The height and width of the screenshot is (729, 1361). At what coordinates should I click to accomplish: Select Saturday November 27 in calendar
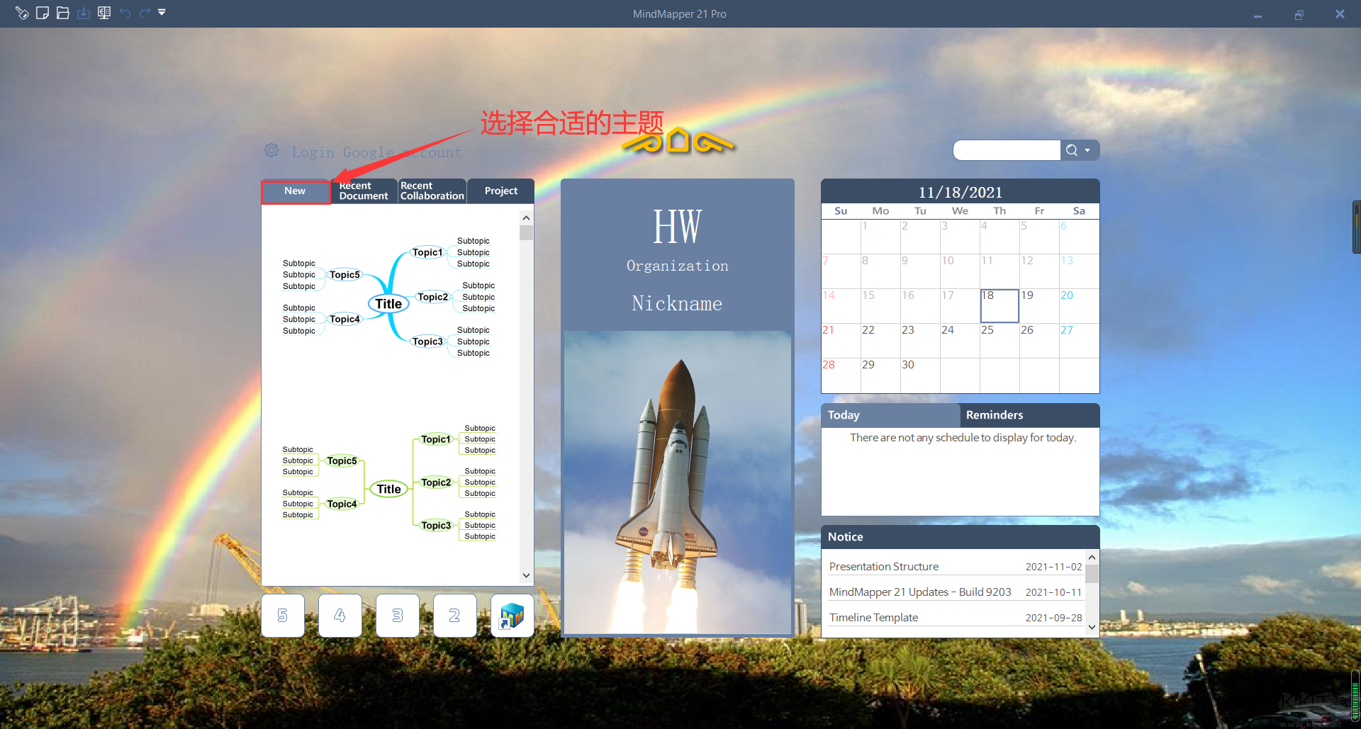[1079, 341]
